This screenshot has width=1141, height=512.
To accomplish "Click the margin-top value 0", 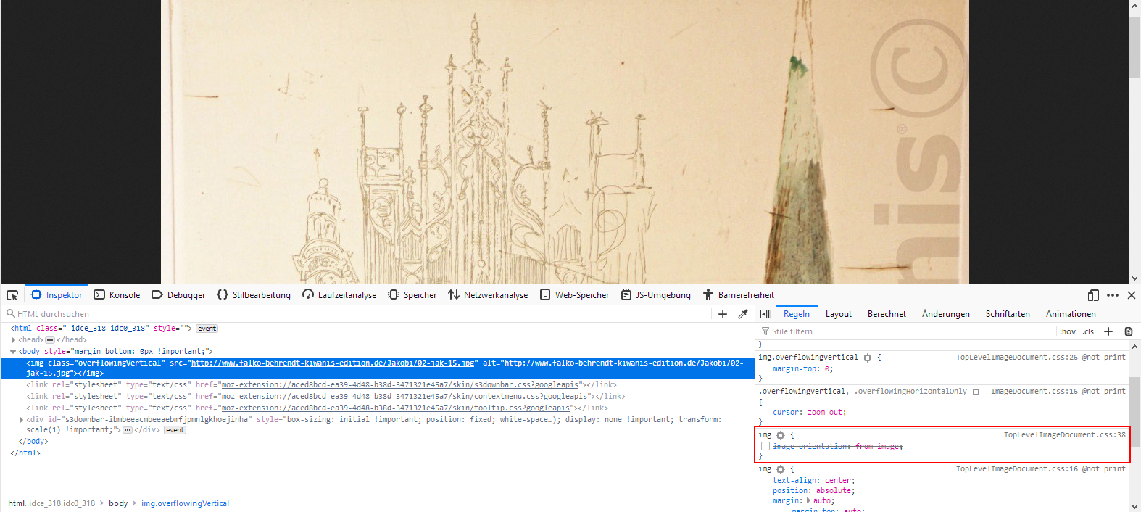I will coord(827,368).
